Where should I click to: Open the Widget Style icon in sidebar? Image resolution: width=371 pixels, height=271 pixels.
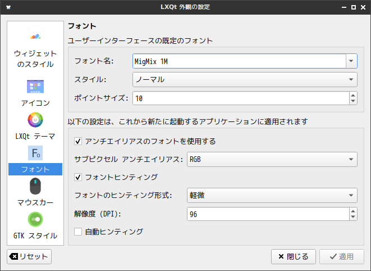(x=35, y=37)
